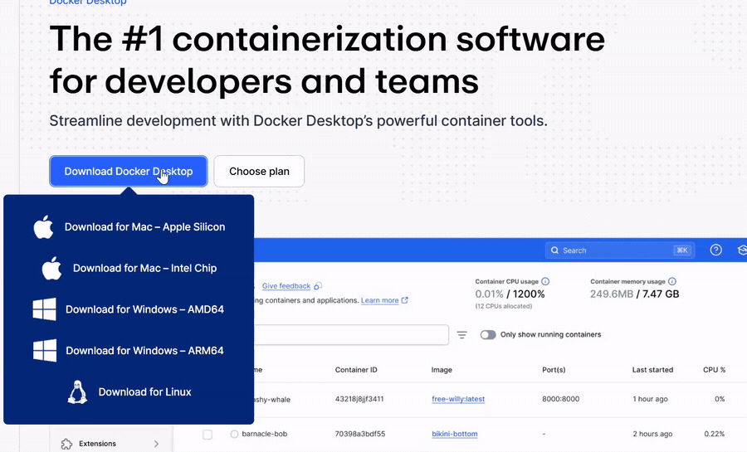Click the Windows logo beside AMD64
This screenshot has height=452, width=747.
[x=44, y=309]
